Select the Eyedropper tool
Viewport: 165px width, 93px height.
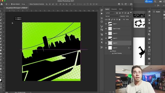point(1,29)
